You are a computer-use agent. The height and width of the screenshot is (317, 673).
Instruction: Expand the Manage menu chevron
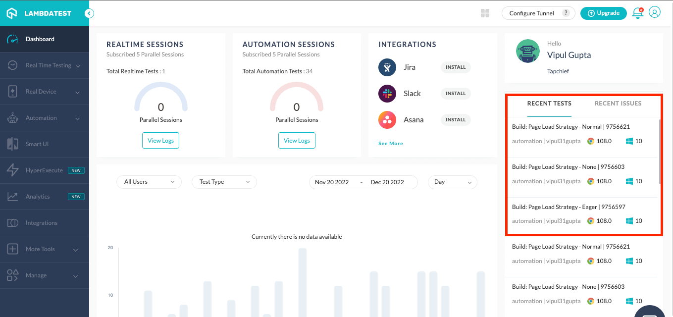pyautogui.click(x=76, y=276)
